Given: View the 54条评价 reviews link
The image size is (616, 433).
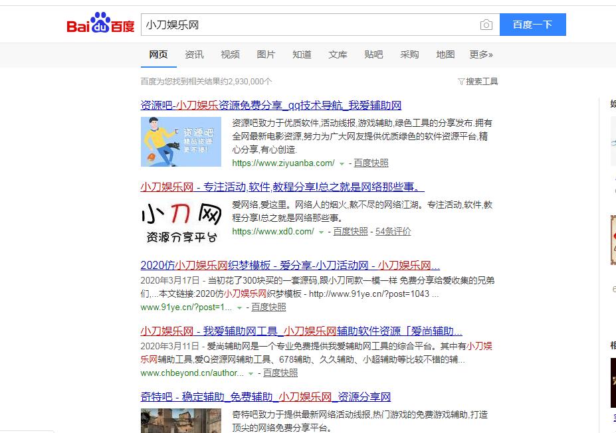Looking at the screenshot, I should (393, 231).
